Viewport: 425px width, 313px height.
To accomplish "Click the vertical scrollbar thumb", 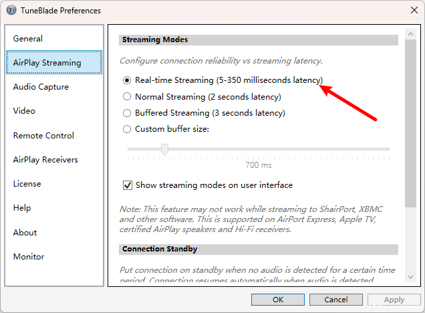I will 410,124.
